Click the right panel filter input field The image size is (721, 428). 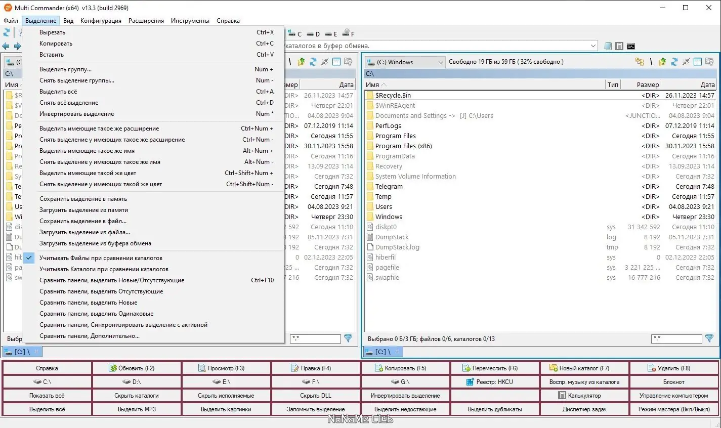coord(676,338)
